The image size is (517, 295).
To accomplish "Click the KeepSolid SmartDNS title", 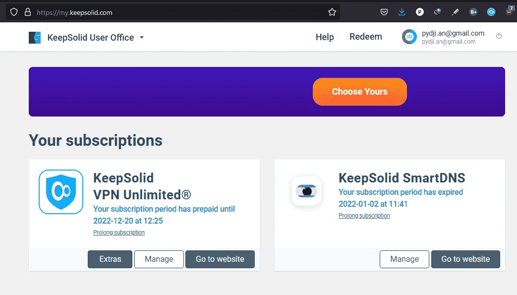I will tap(402, 178).
